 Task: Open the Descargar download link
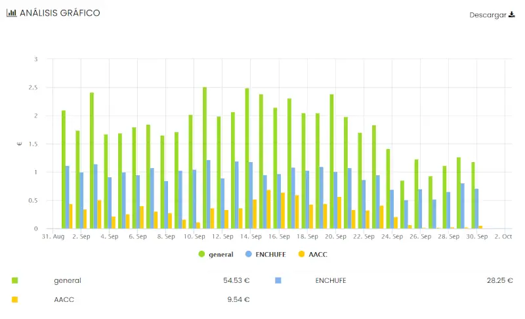[x=488, y=15]
